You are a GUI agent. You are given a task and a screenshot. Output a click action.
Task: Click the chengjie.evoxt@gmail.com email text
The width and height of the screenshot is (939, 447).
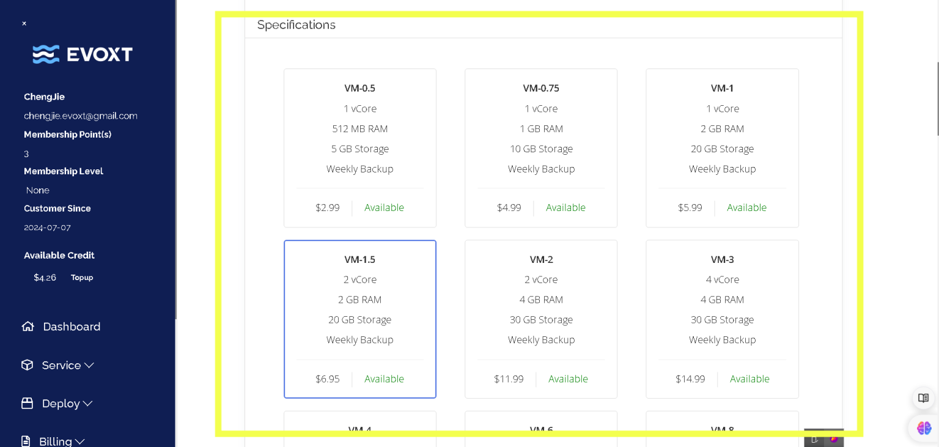click(x=80, y=116)
